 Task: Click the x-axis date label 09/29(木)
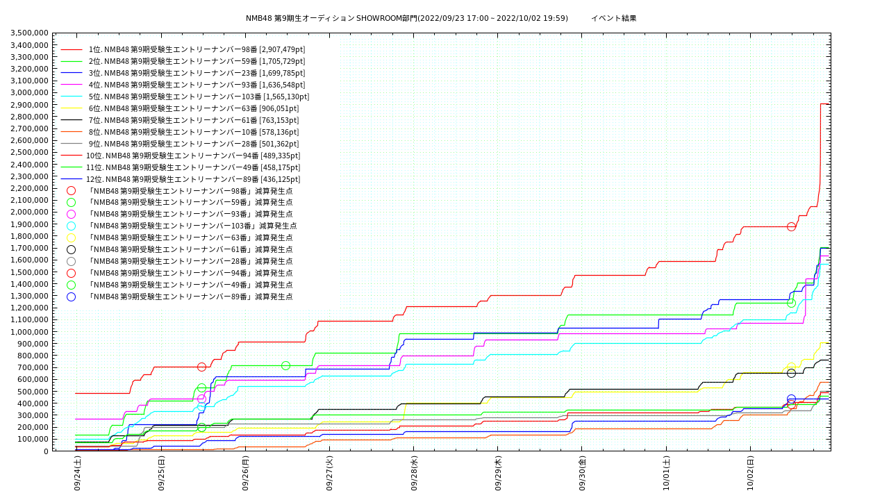tap(497, 473)
